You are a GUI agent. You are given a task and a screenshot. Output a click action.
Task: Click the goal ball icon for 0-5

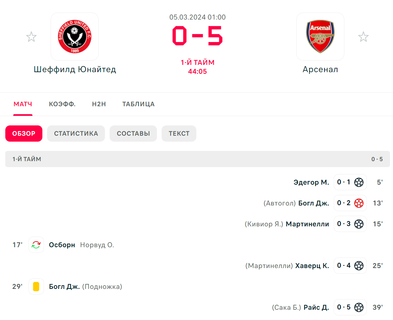pyautogui.click(x=359, y=307)
